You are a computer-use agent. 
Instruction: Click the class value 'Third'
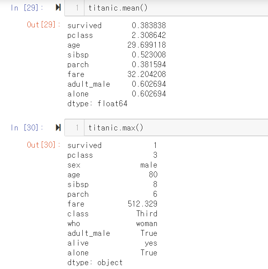(147, 214)
